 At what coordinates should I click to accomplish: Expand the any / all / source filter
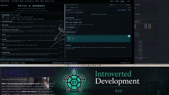tap(28, 17)
